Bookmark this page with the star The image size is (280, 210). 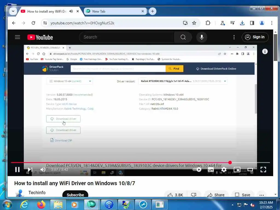point(194,23)
